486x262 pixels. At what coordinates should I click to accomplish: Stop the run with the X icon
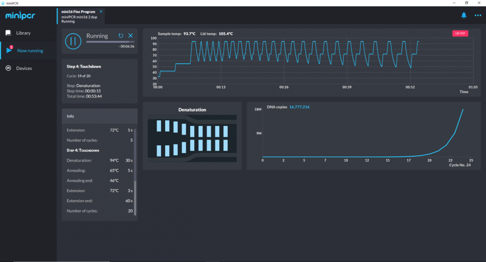[x=131, y=36]
